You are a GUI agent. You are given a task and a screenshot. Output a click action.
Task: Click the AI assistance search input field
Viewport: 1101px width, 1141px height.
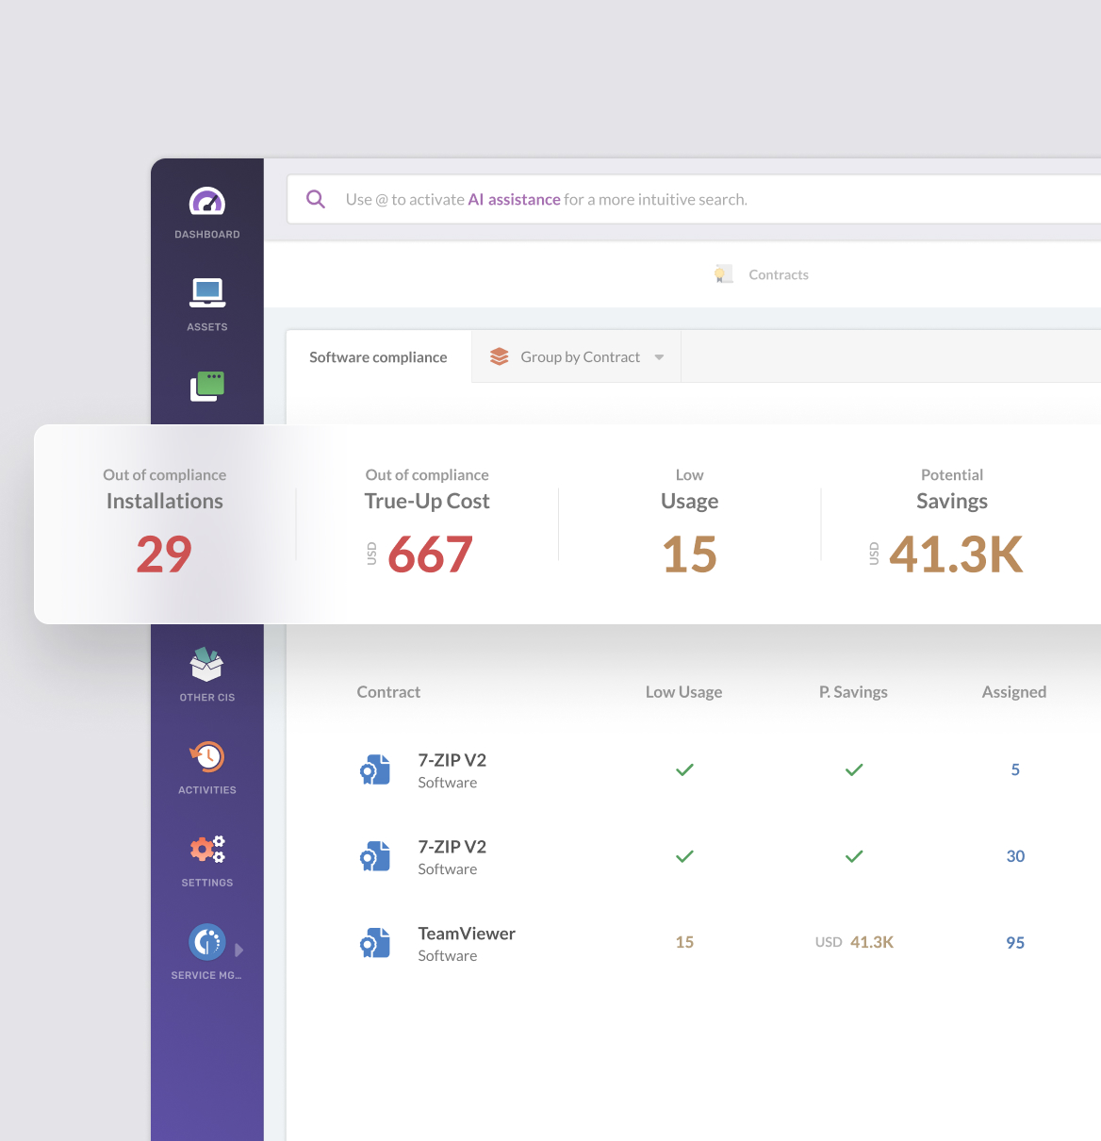[x=660, y=200]
